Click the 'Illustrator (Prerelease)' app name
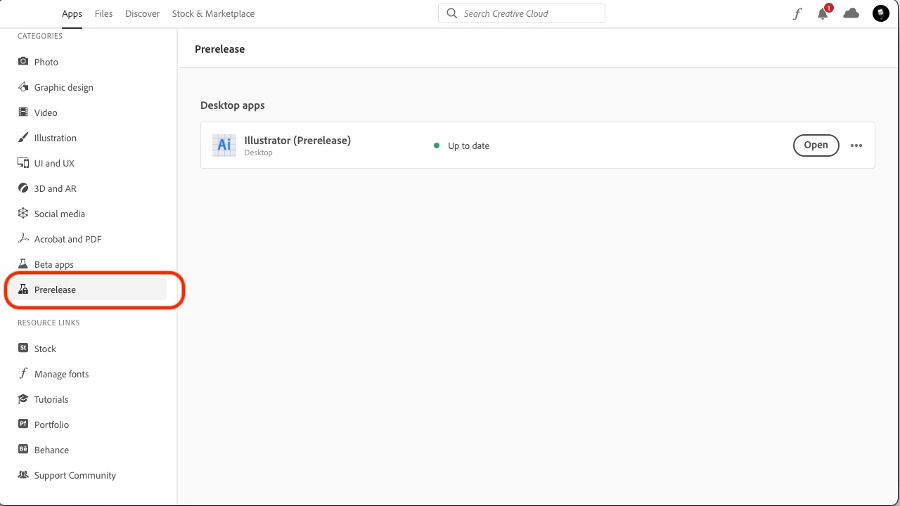 click(297, 141)
